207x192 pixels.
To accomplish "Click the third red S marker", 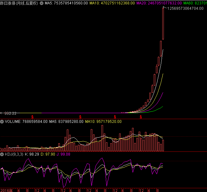I will (x=115, y=117).
